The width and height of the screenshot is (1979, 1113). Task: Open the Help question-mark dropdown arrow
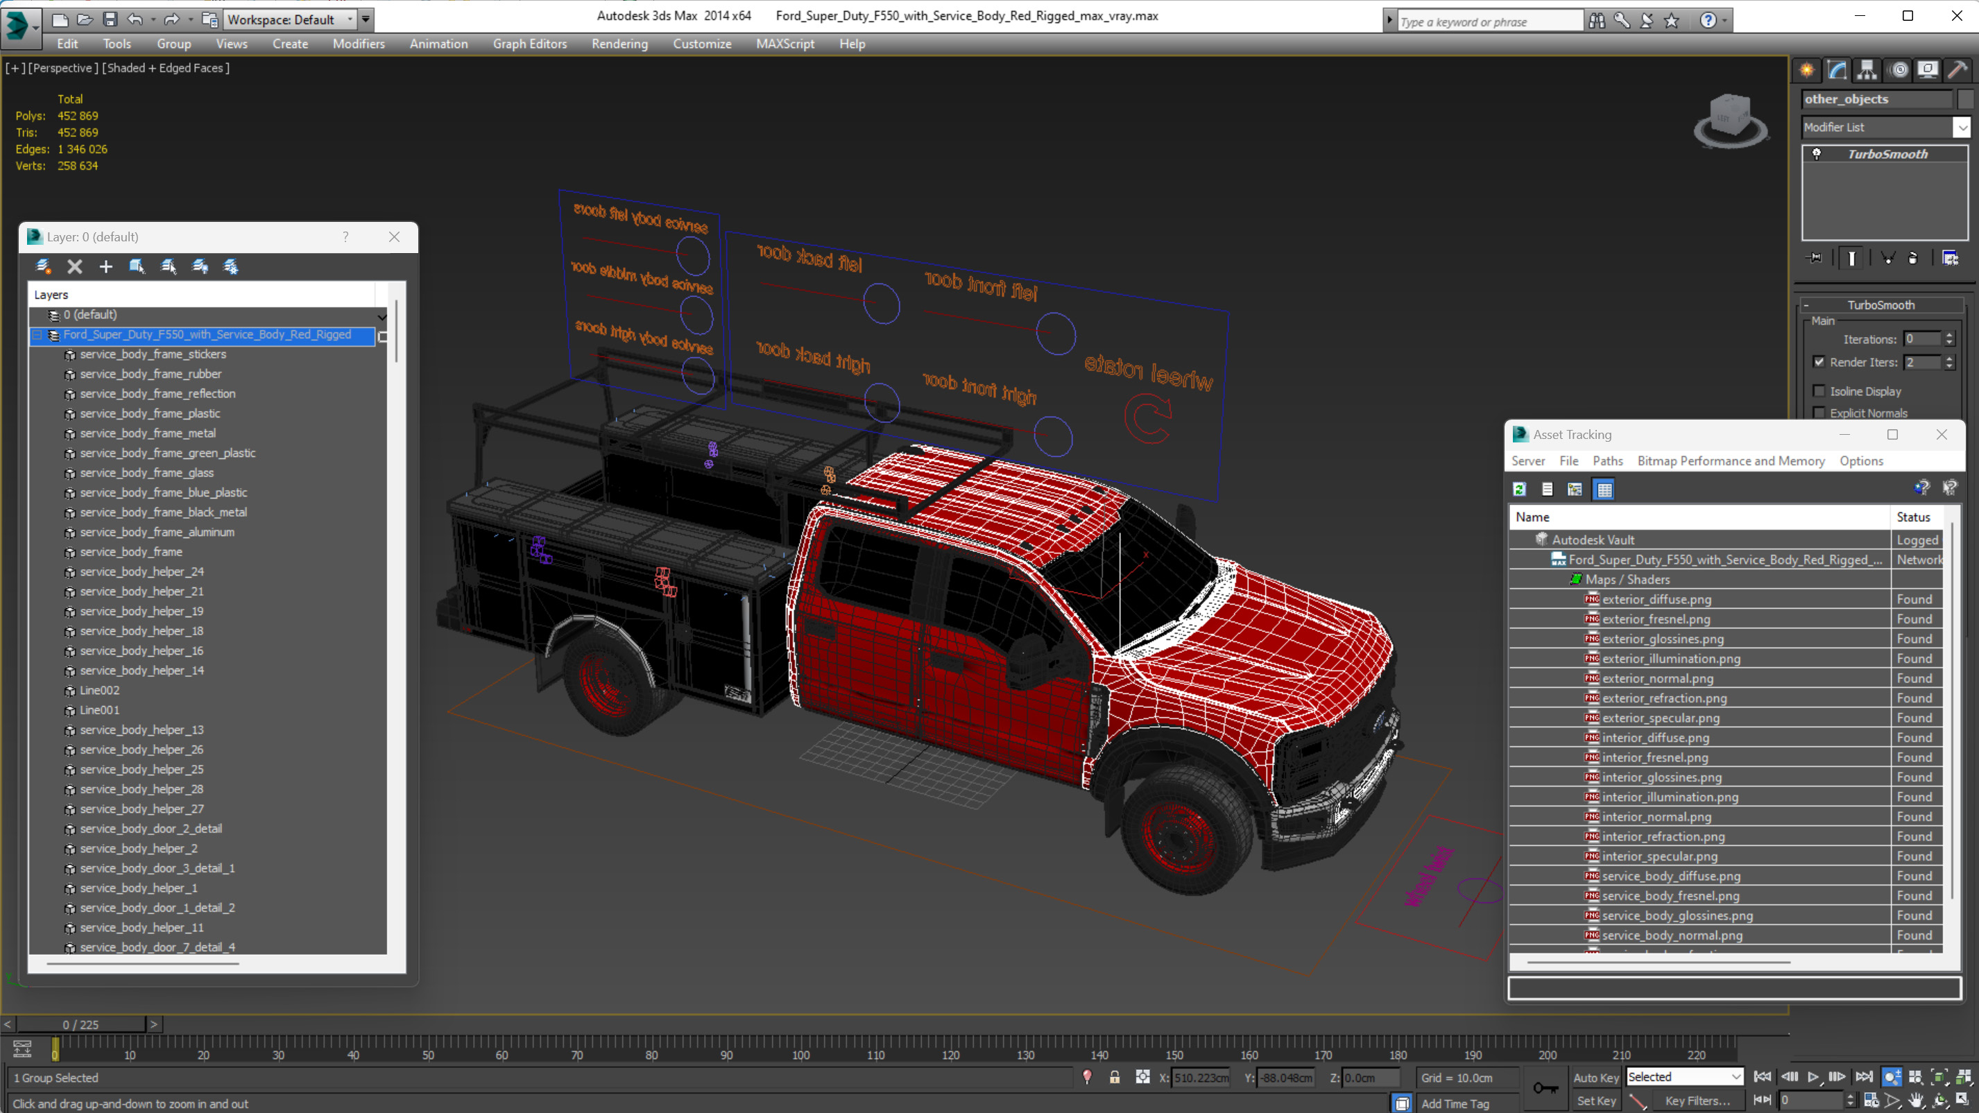tap(1726, 21)
